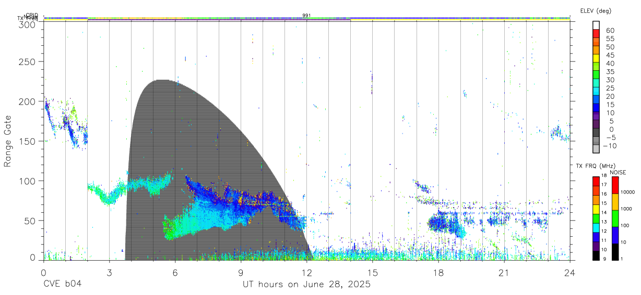Click the "CVE b04" radar beam label

click(x=62, y=285)
